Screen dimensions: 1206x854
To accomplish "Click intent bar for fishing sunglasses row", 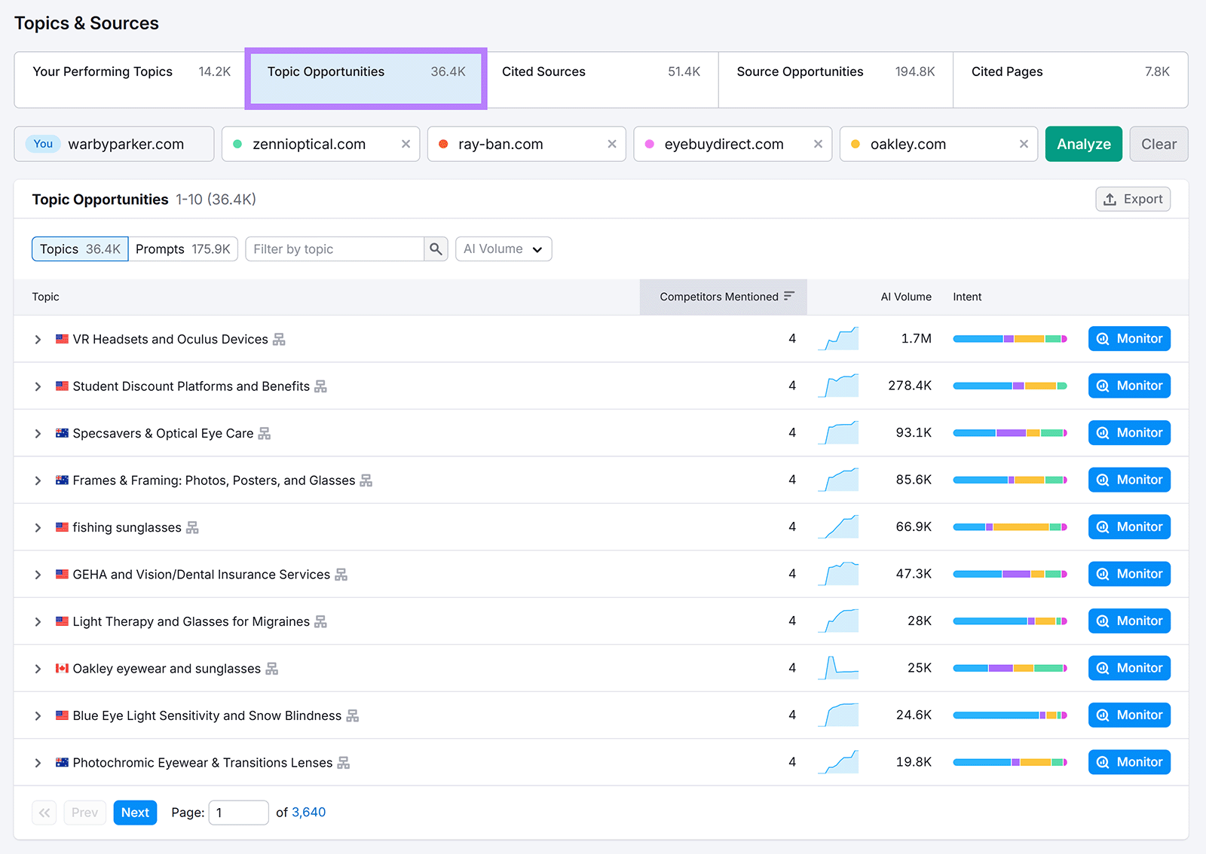I will click(1010, 527).
